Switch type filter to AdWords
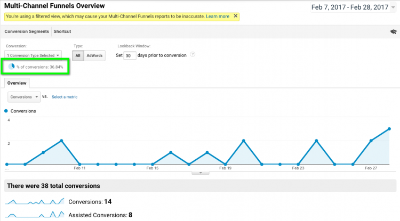 (x=94, y=55)
